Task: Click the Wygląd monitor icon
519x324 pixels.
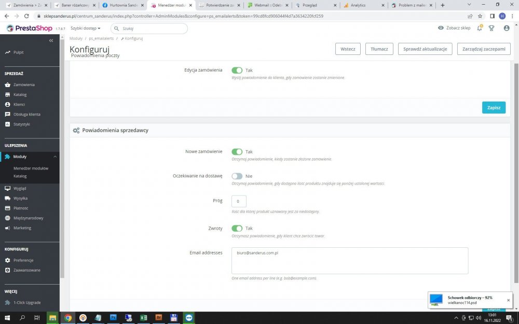Action: click(8, 189)
